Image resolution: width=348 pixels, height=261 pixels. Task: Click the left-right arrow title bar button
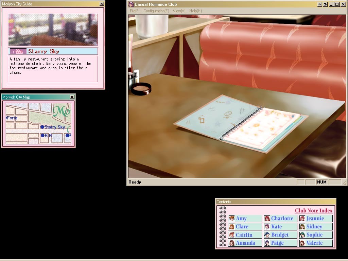coord(319,4)
